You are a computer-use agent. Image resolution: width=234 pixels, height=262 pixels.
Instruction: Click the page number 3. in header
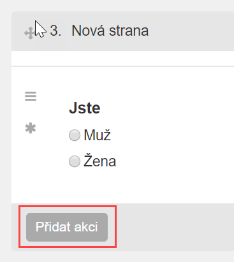(55, 31)
